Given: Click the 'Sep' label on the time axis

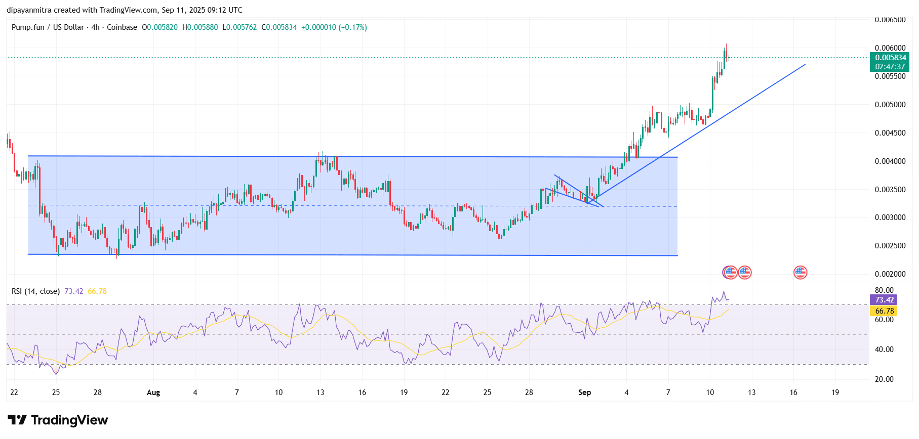Looking at the screenshot, I should pyautogui.click(x=584, y=392).
